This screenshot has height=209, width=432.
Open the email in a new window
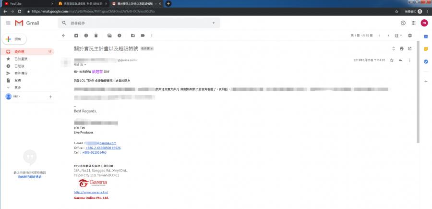[x=409, y=49]
